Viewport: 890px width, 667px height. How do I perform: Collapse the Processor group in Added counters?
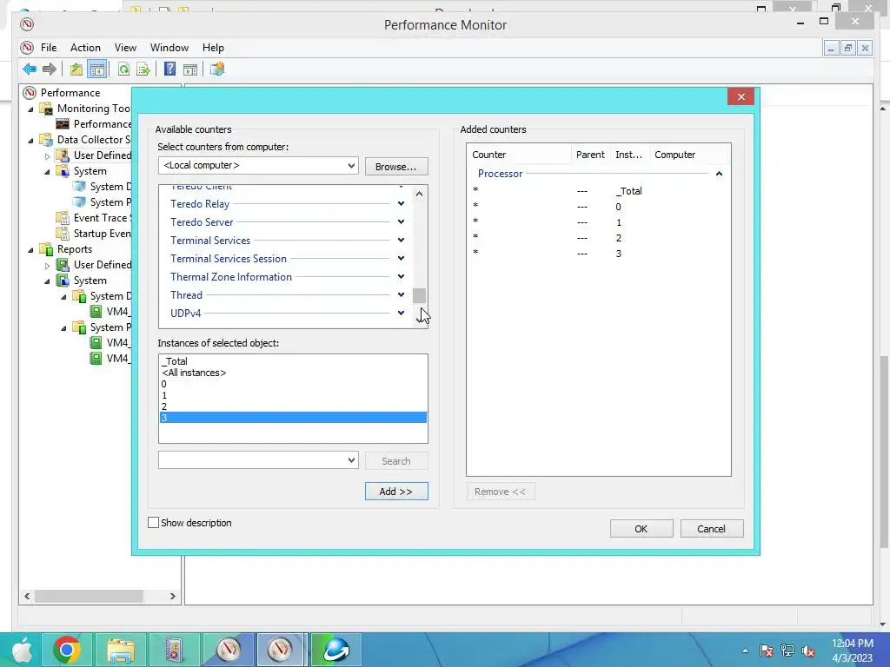pyautogui.click(x=719, y=174)
